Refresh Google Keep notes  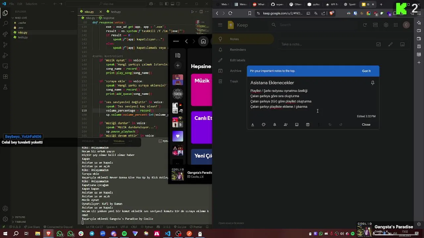[365, 25]
